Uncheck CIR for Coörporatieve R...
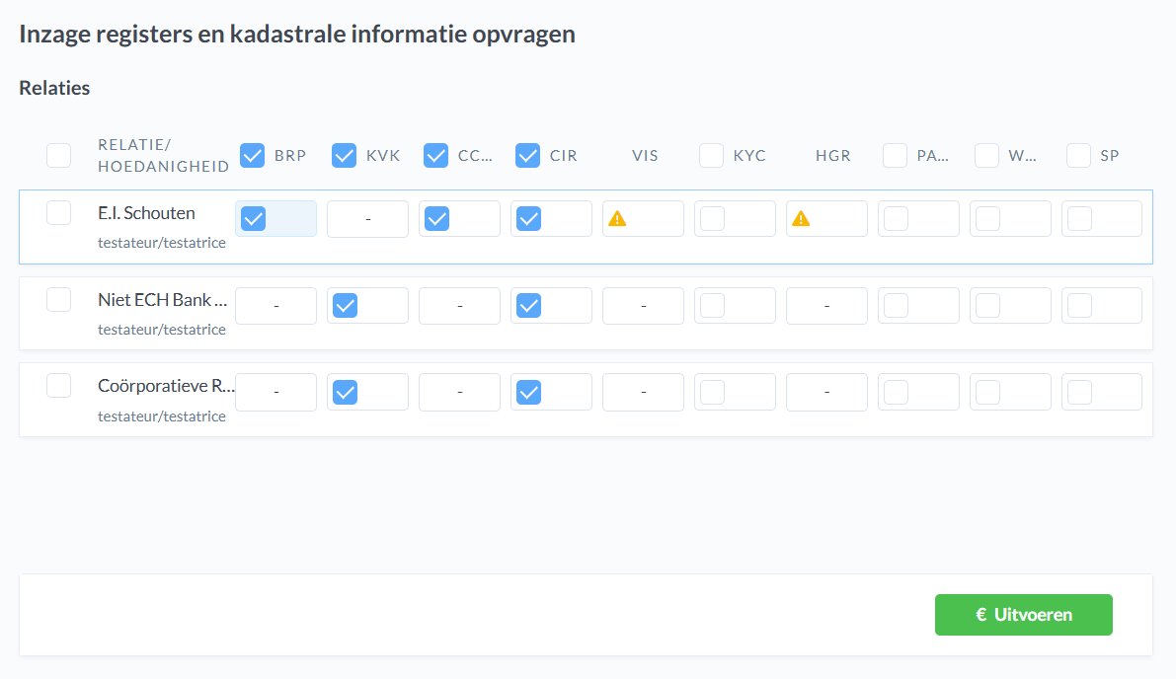The height and width of the screenshot is (679, 1176). (x=529, y=393)
